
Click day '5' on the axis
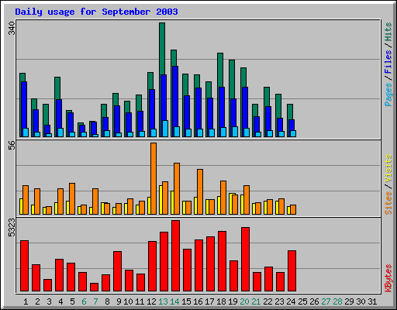tap(72, 301)
